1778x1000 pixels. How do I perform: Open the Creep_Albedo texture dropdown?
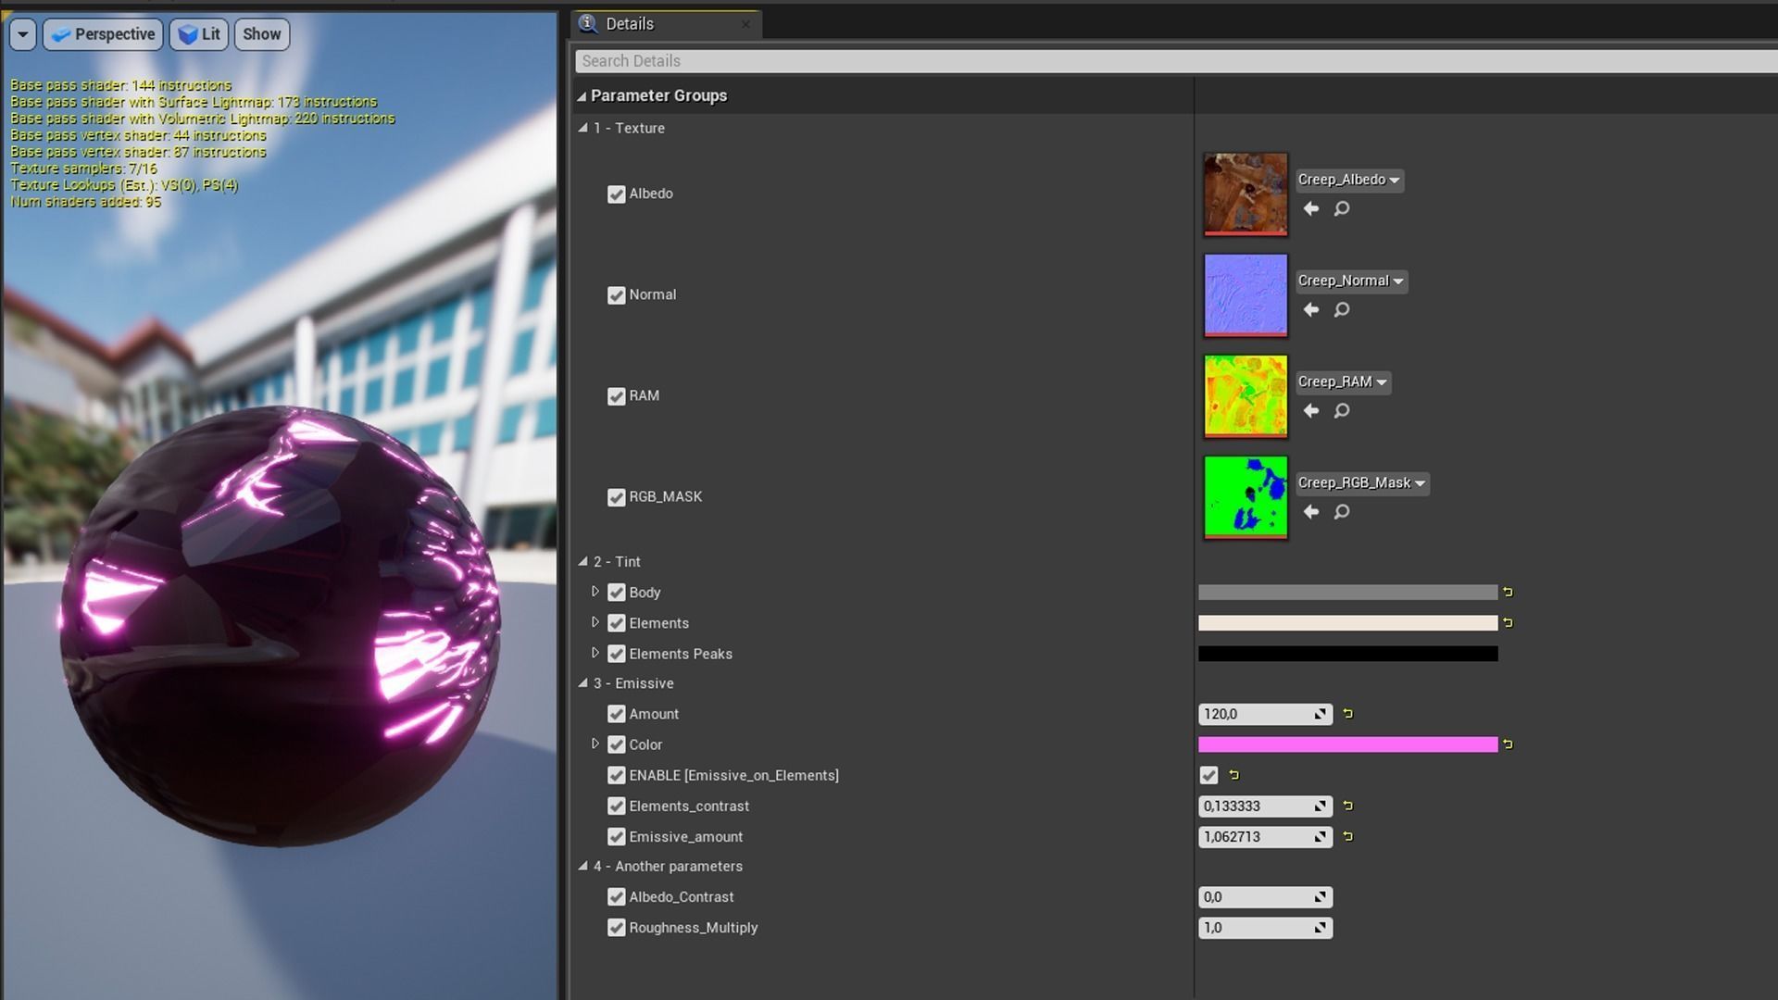coord(1348,181)
